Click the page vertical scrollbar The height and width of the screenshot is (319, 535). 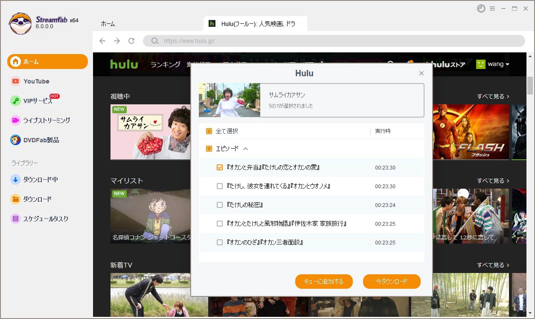coord(530,85)
